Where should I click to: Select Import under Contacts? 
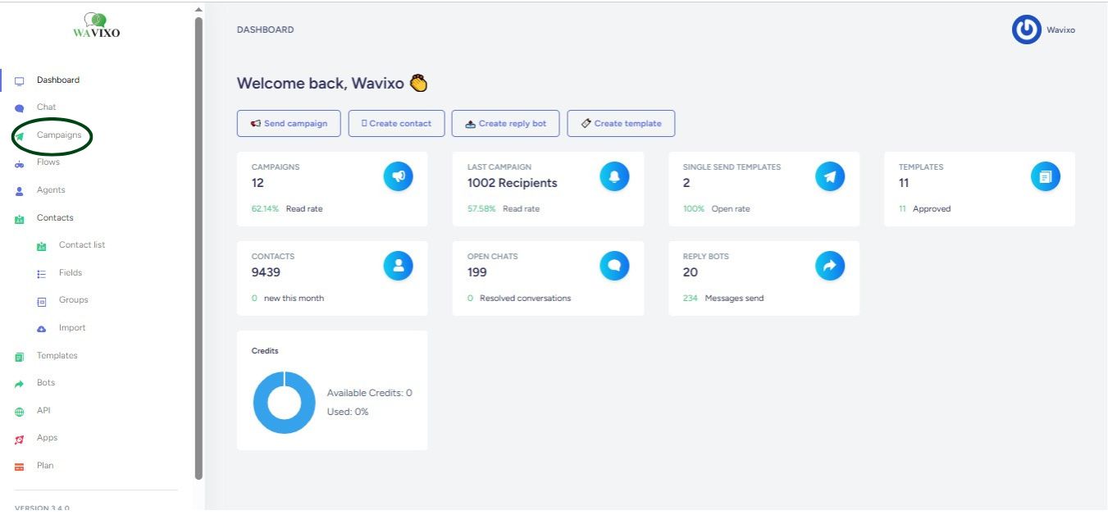pyautogui.click(x=71, y=328)
